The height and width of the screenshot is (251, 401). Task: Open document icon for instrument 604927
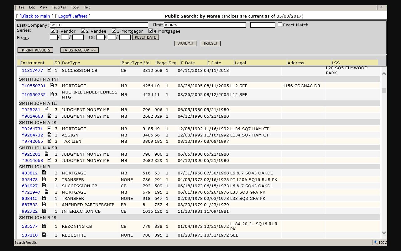(x=44, y=185)
